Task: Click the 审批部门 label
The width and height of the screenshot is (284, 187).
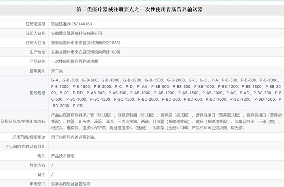Action: pos(37,184)
